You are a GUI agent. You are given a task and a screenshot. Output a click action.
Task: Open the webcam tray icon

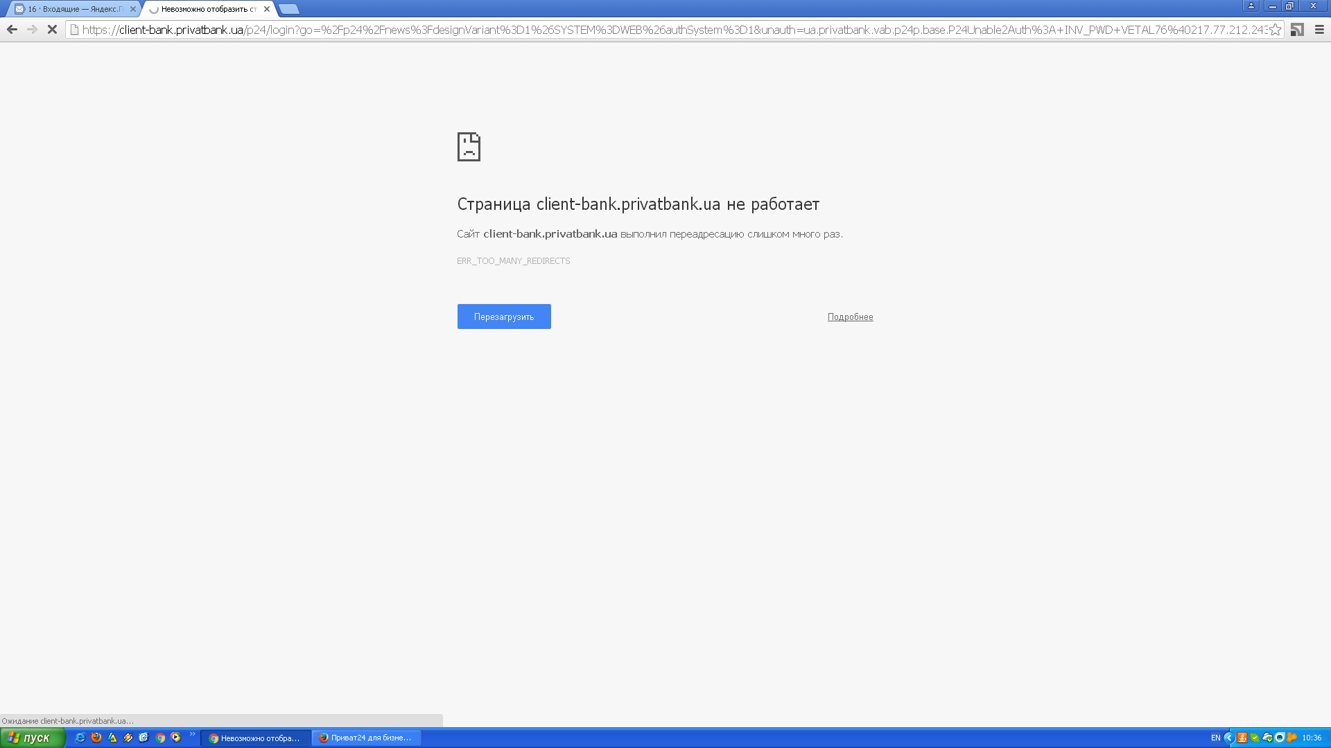(1280, 738)
